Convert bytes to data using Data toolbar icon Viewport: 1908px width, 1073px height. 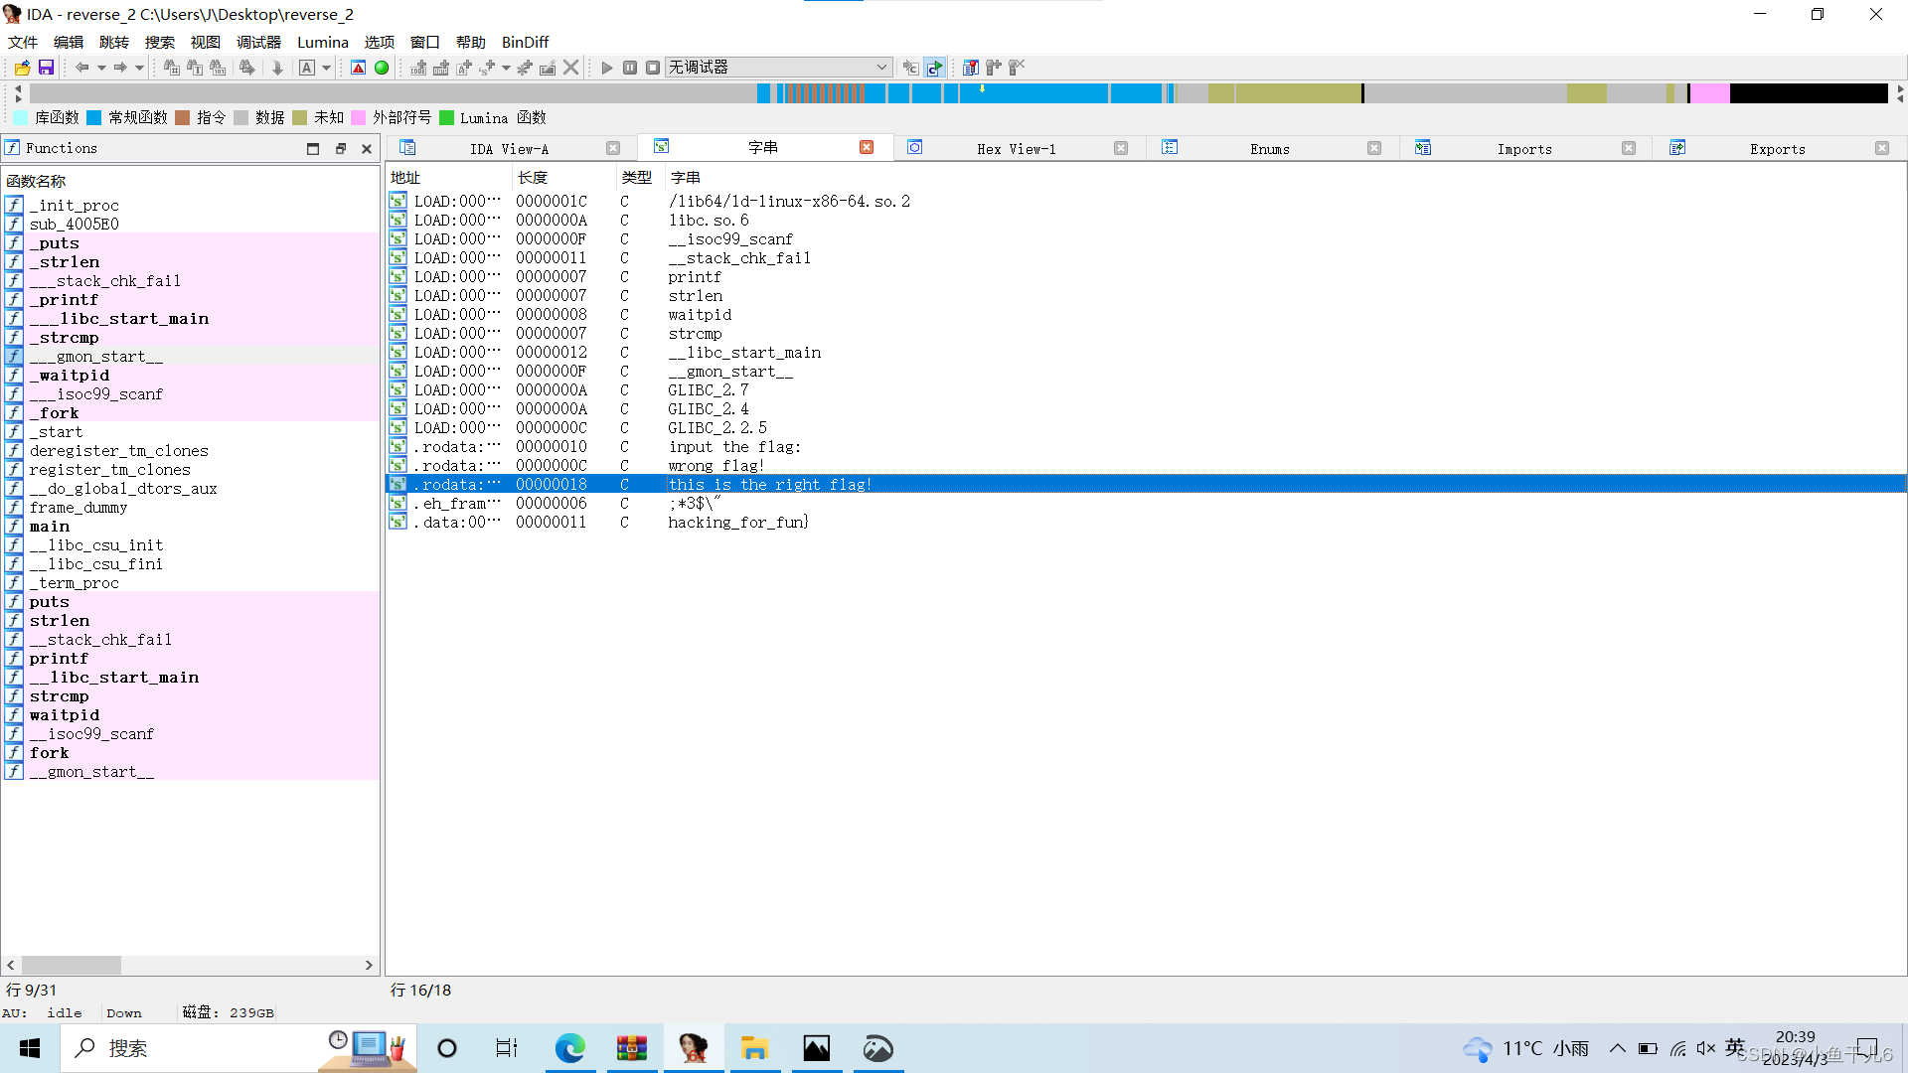(x=441, y=67)
